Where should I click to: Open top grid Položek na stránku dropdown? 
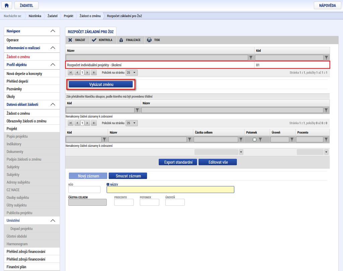131,73
